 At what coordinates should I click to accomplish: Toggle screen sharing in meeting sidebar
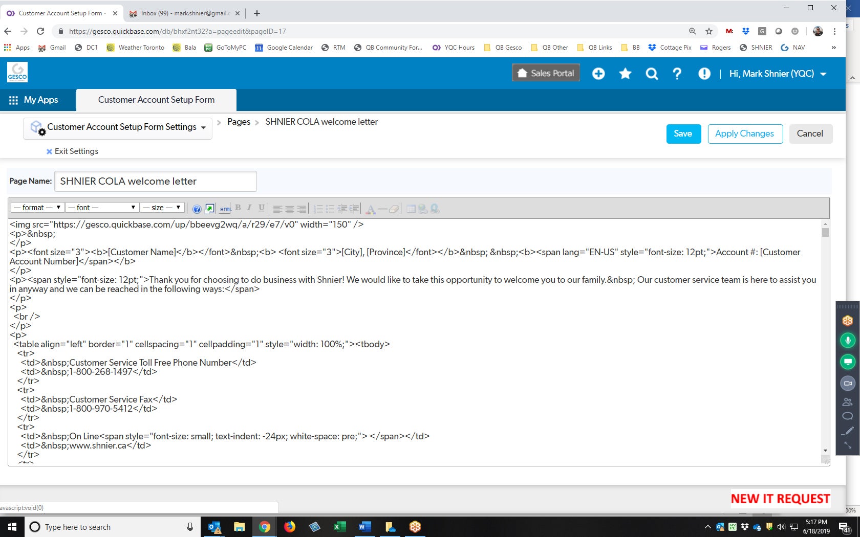(x=848, y=362)
